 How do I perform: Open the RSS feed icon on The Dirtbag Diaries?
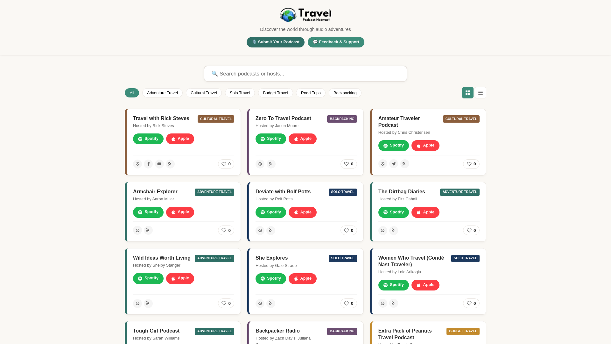tap(394, 230)
